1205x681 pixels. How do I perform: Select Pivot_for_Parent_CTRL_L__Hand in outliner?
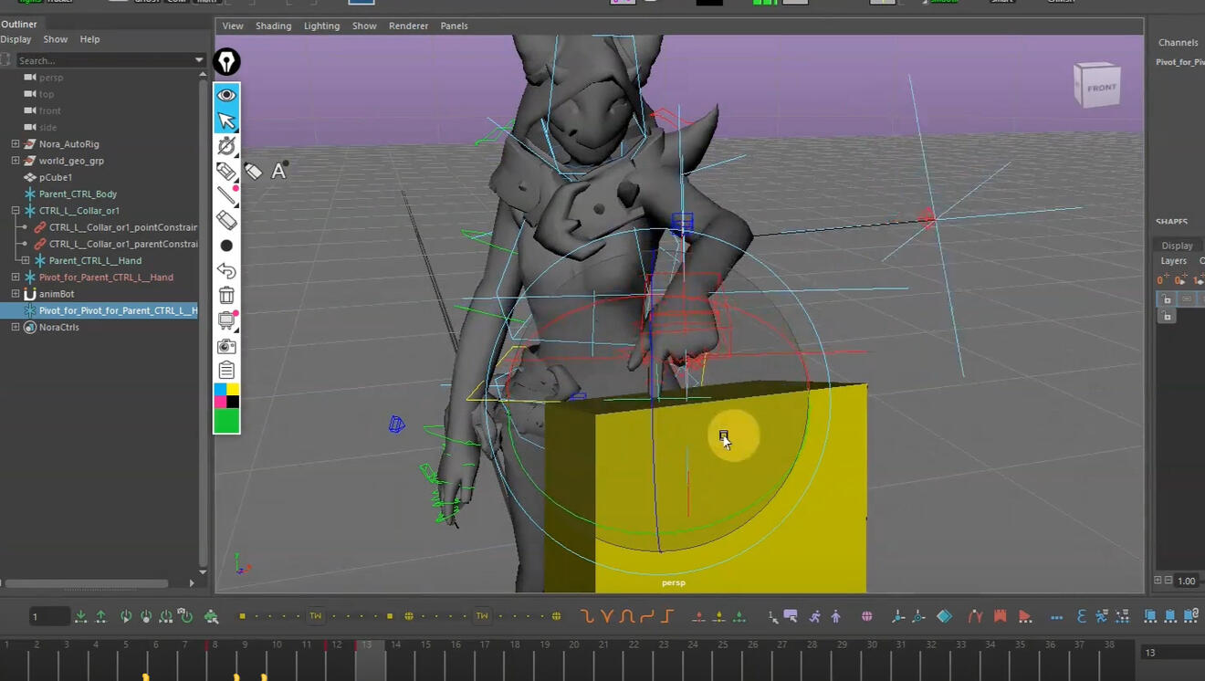[106, 278]
